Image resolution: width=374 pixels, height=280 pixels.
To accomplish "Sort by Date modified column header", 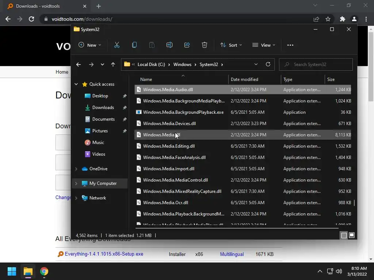I will click(244, 79).
